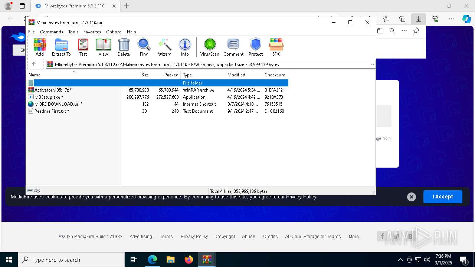Image resolution: width=475 pixels, height=267 pixels.
Task: Sort by the Modified column header
Action: [x=244, y=75]
